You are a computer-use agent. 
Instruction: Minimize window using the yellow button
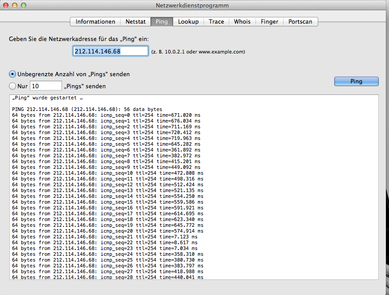coord(15,5)
